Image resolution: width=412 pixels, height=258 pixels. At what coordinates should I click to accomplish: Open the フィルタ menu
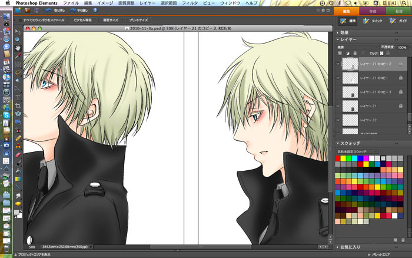190,3
